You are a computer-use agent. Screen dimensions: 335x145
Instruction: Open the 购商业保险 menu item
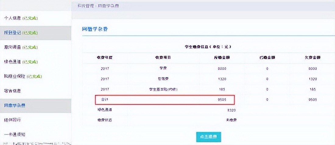[x=23, y=76]
